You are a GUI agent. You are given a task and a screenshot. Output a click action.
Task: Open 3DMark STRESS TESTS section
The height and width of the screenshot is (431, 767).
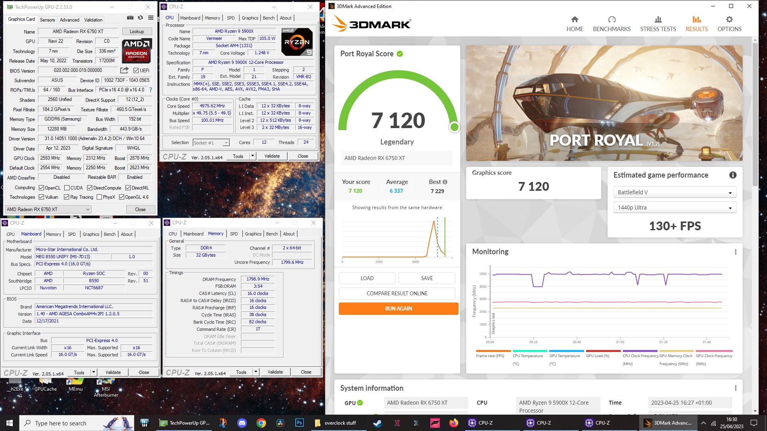(658, 24)
